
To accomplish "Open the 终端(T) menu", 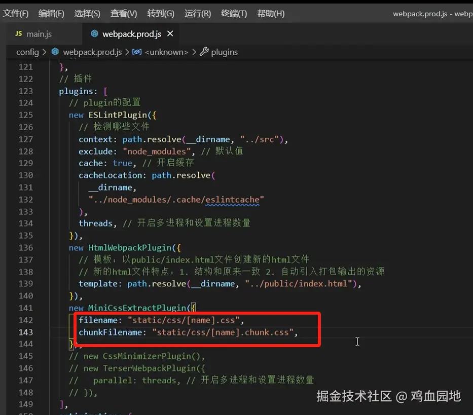I will tap(234, 14).
